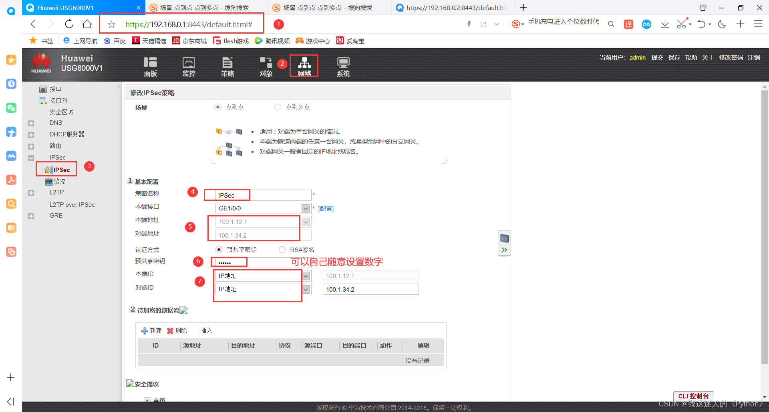The height and width of the screenshot is (412, 769).
Task: Open the GE1/0/0 interface dropdown
Action: tap(305, 208)
